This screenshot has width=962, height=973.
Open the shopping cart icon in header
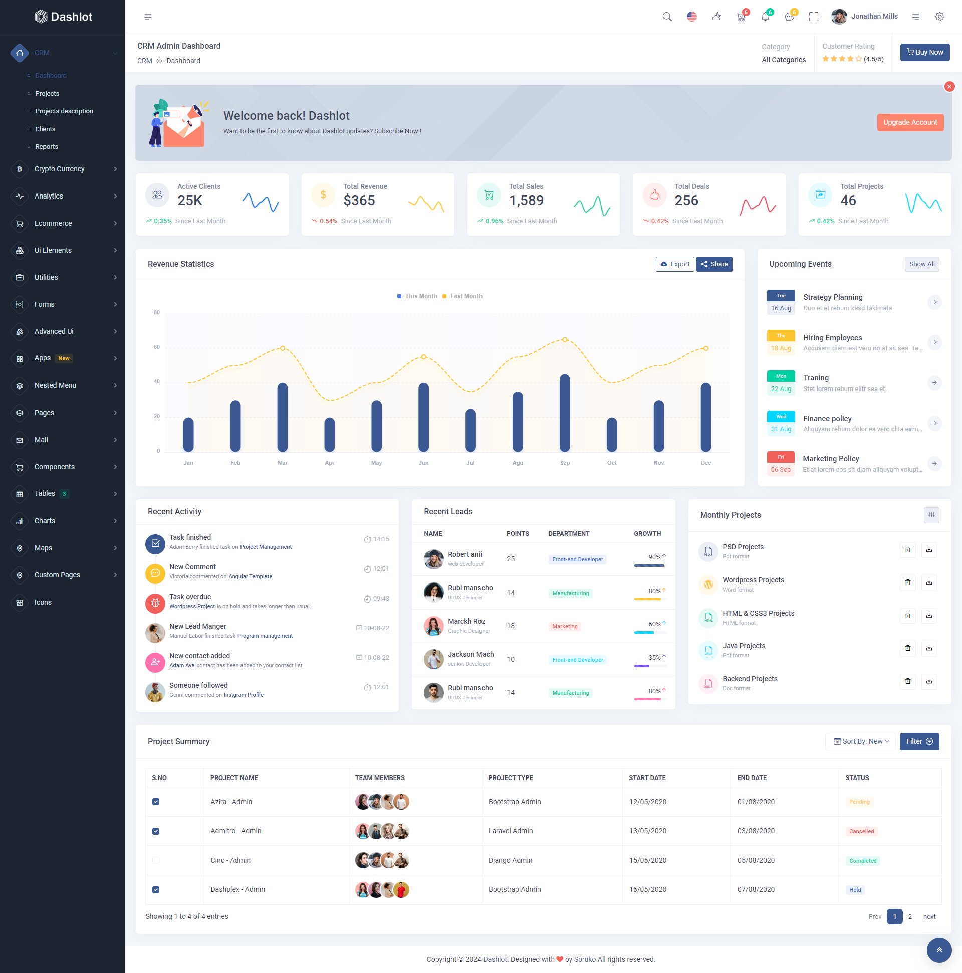click(x=741, y=17)
